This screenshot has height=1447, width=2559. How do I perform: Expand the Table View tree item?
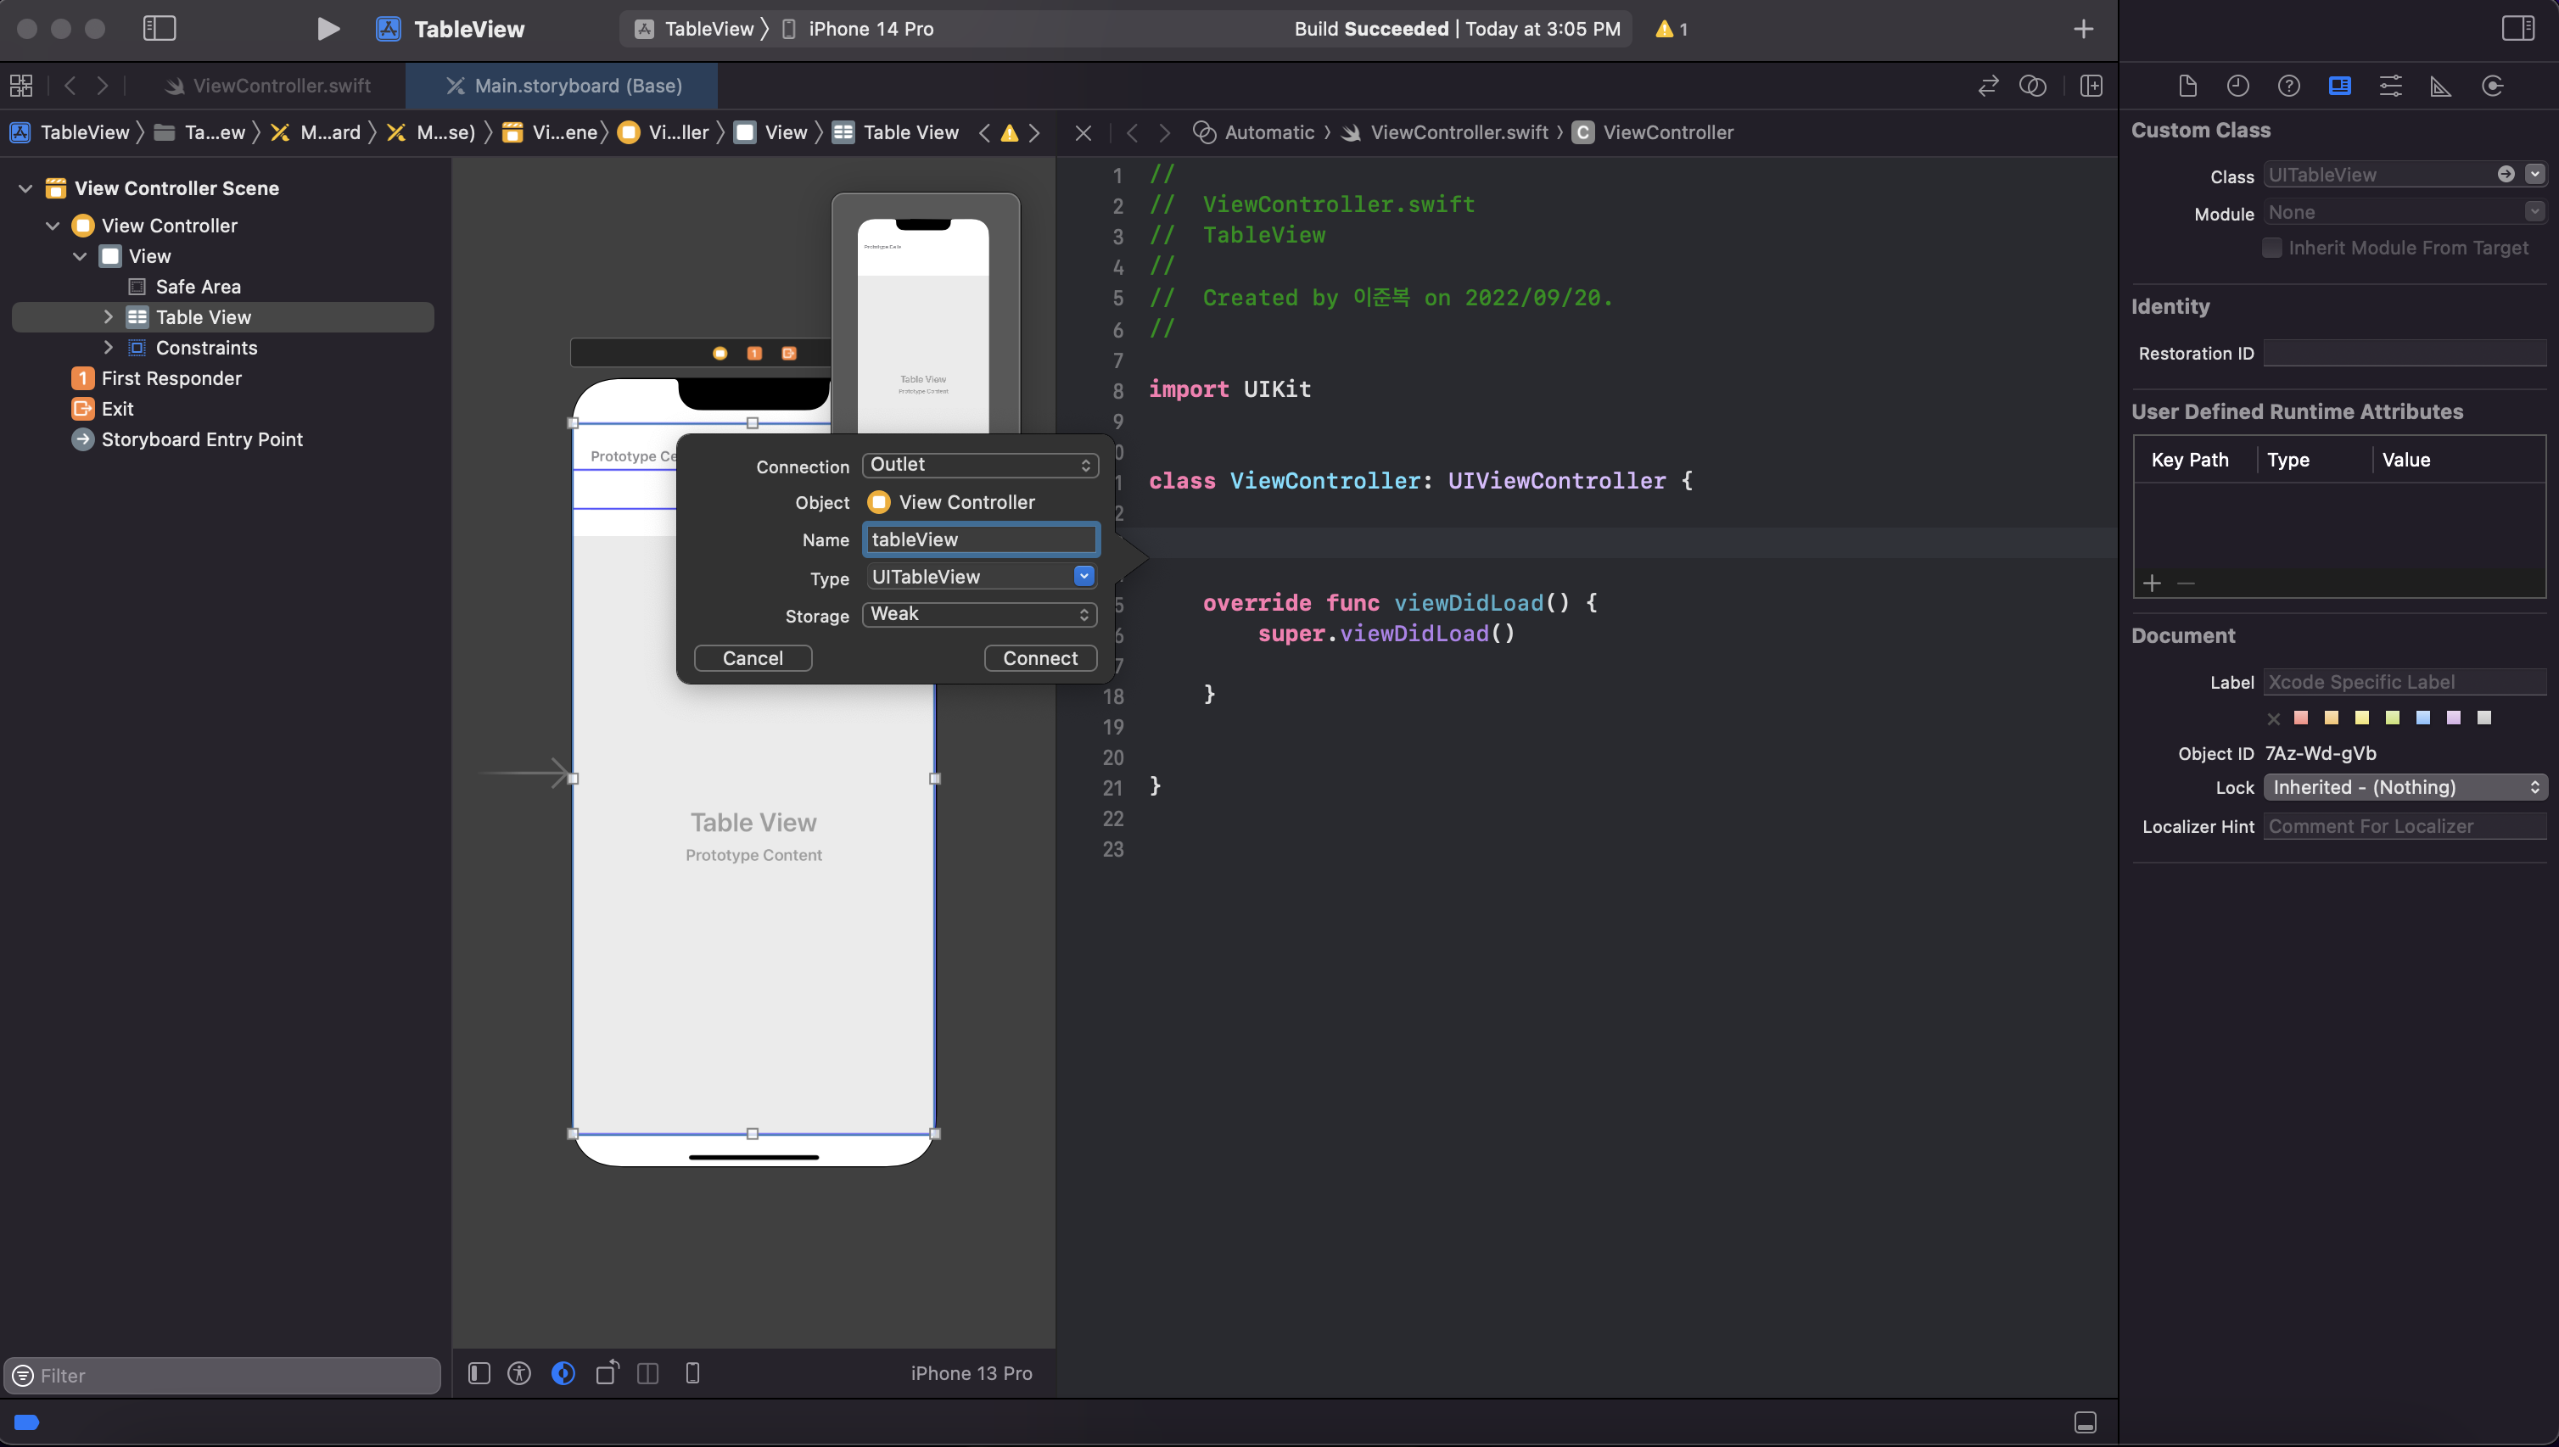[x=109, y=317]
